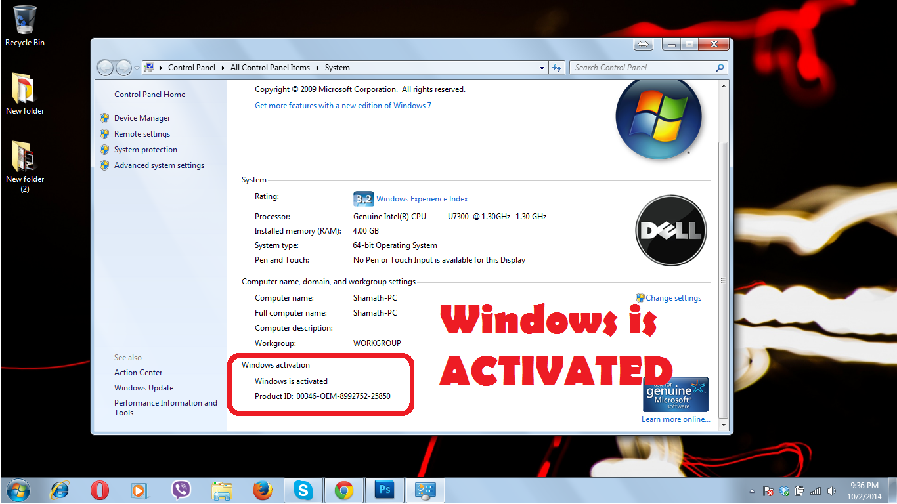The image size is (897, 504).
Task: Open the recent pages dropdown arrow
Action: click(137, 68)
